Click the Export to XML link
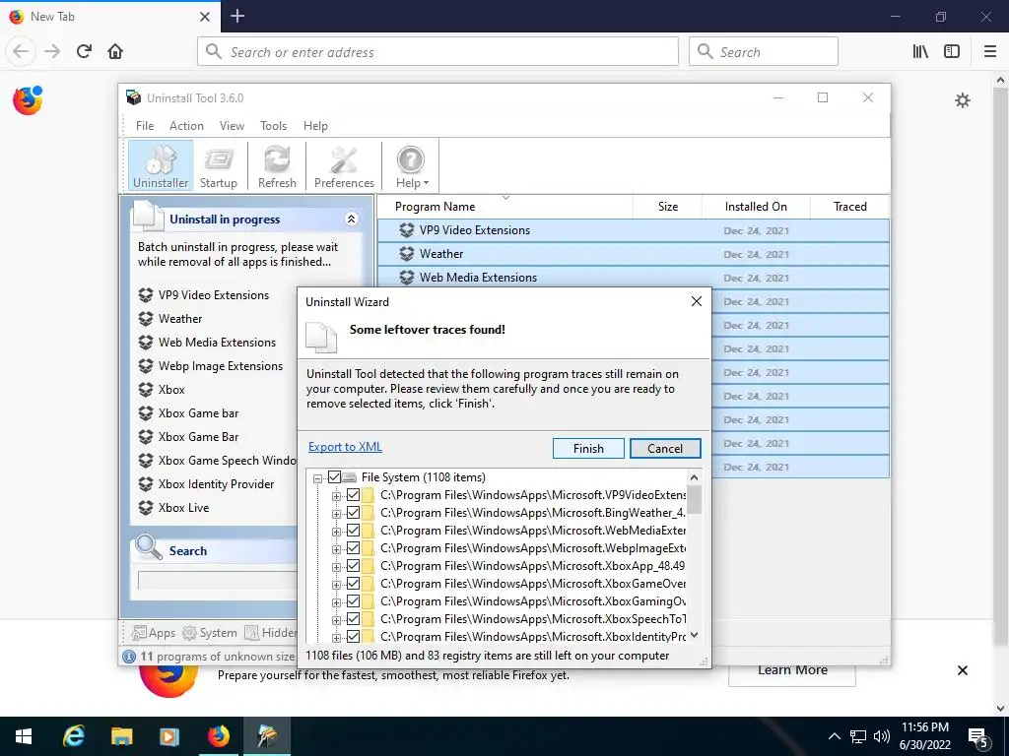 (345, 447)
